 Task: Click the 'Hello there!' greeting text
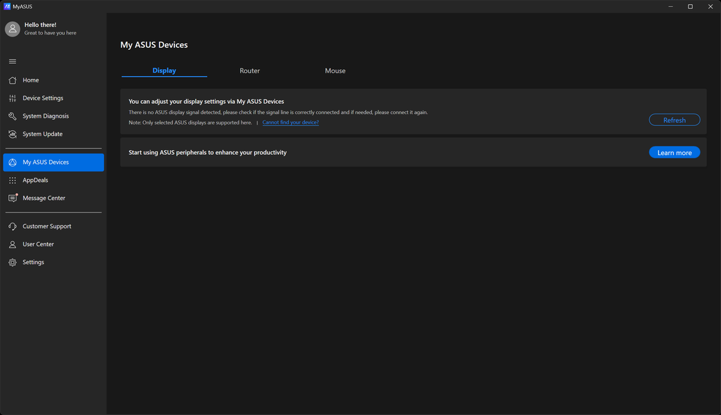(40, 25)
